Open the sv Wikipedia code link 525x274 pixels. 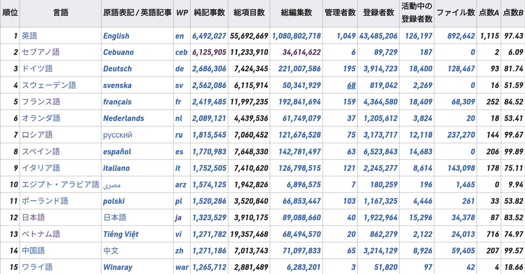pos(179,86)
